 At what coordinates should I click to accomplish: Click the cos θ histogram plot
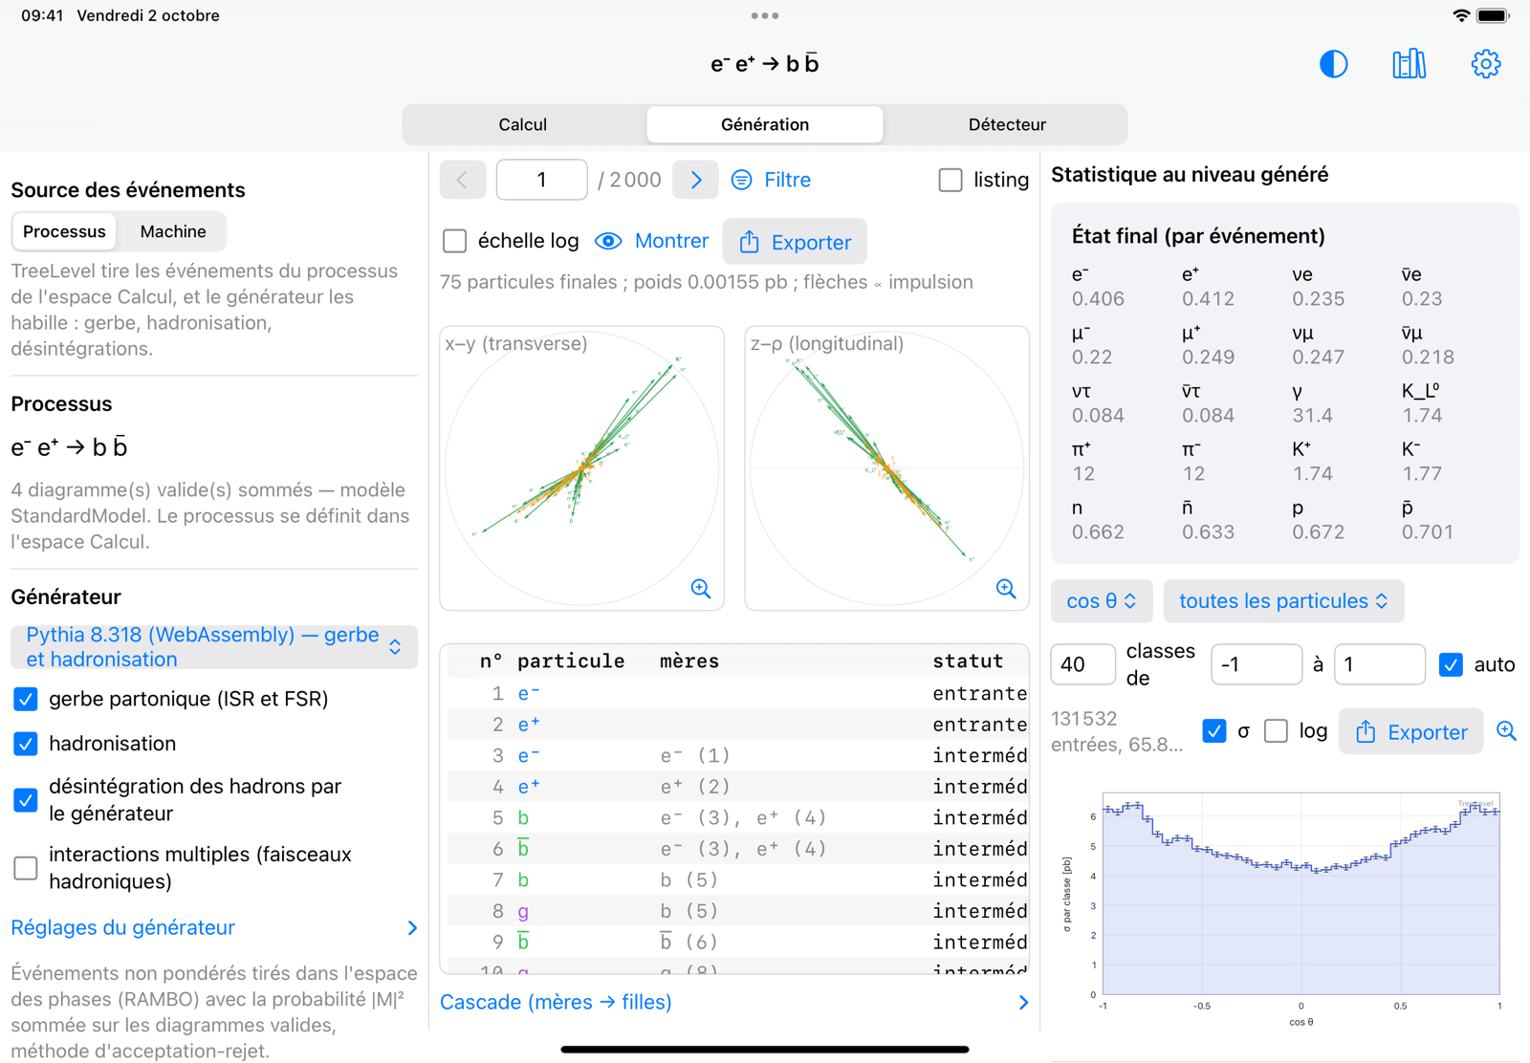point(1300,894)
